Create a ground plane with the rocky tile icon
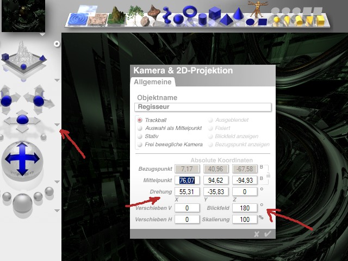This screenshot has width=348, height=261. pyautogui.click(x=98, y=20)
